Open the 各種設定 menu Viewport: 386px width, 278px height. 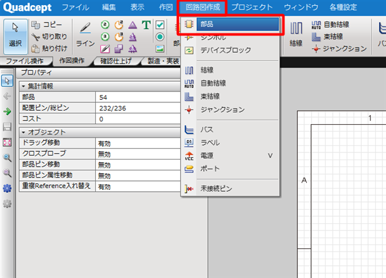tap(343, 7)
